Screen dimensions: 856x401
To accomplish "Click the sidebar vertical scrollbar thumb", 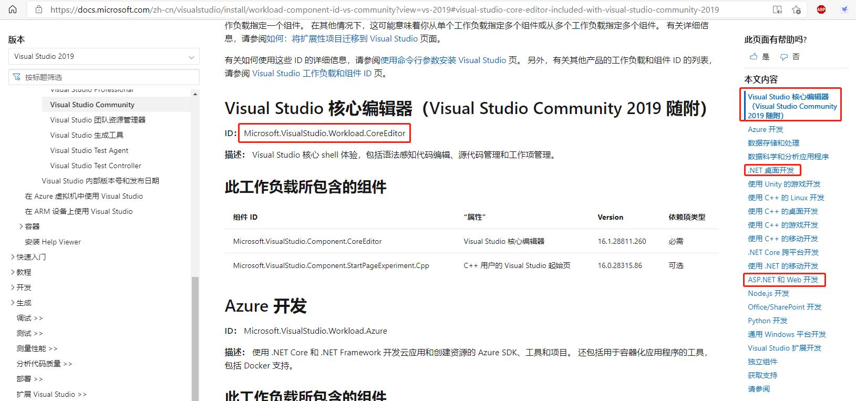I will (195, 338).
